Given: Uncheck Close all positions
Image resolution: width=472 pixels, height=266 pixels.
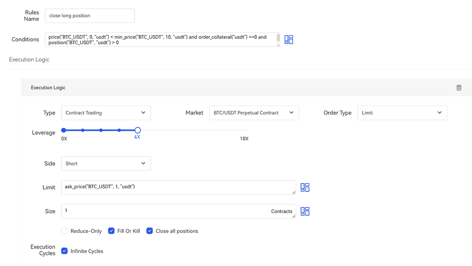Looking at the screenshot, I should pos(149,231).
